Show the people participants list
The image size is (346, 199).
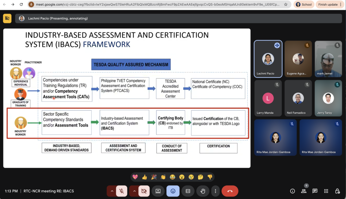click(x=304, y=191)
